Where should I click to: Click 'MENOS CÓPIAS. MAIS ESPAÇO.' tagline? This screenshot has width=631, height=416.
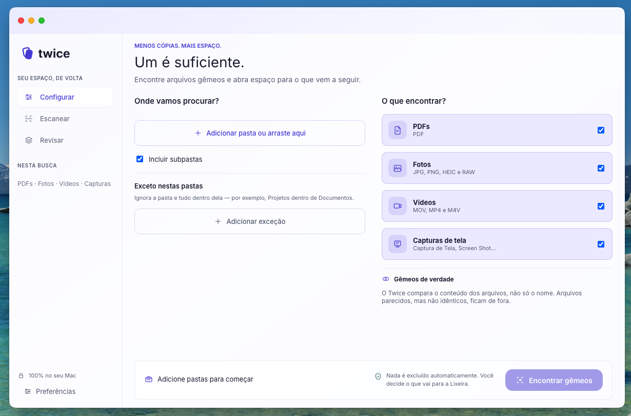[x=178, y=46]
